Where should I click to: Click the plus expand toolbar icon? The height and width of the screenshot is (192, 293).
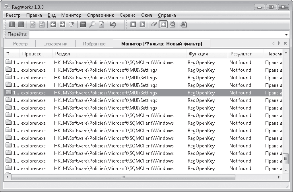[x=12, y=25]
